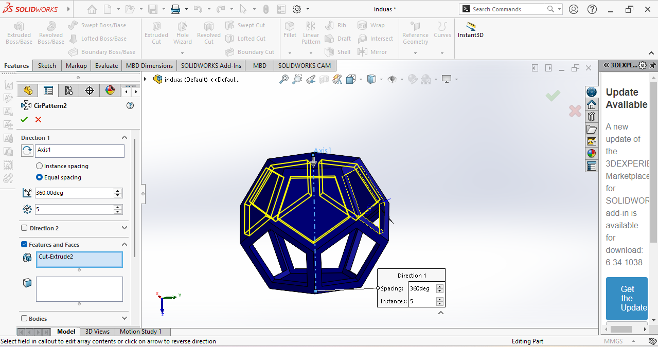Open the Home toolbar icon
Screen dimensions: 658x347
coord(92,9)
